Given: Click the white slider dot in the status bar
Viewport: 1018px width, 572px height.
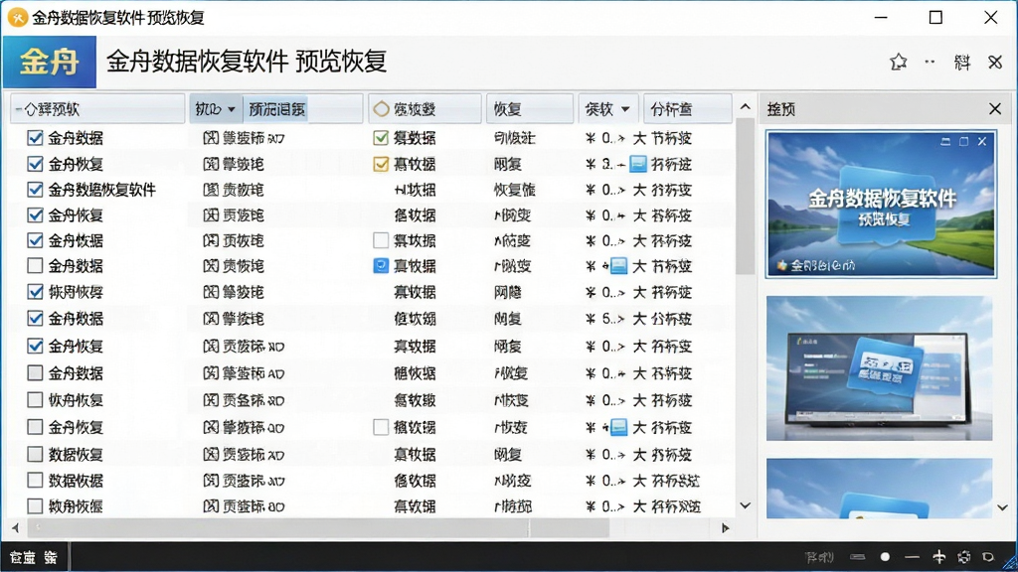Looking at the screenshot, I should [885, 557].
